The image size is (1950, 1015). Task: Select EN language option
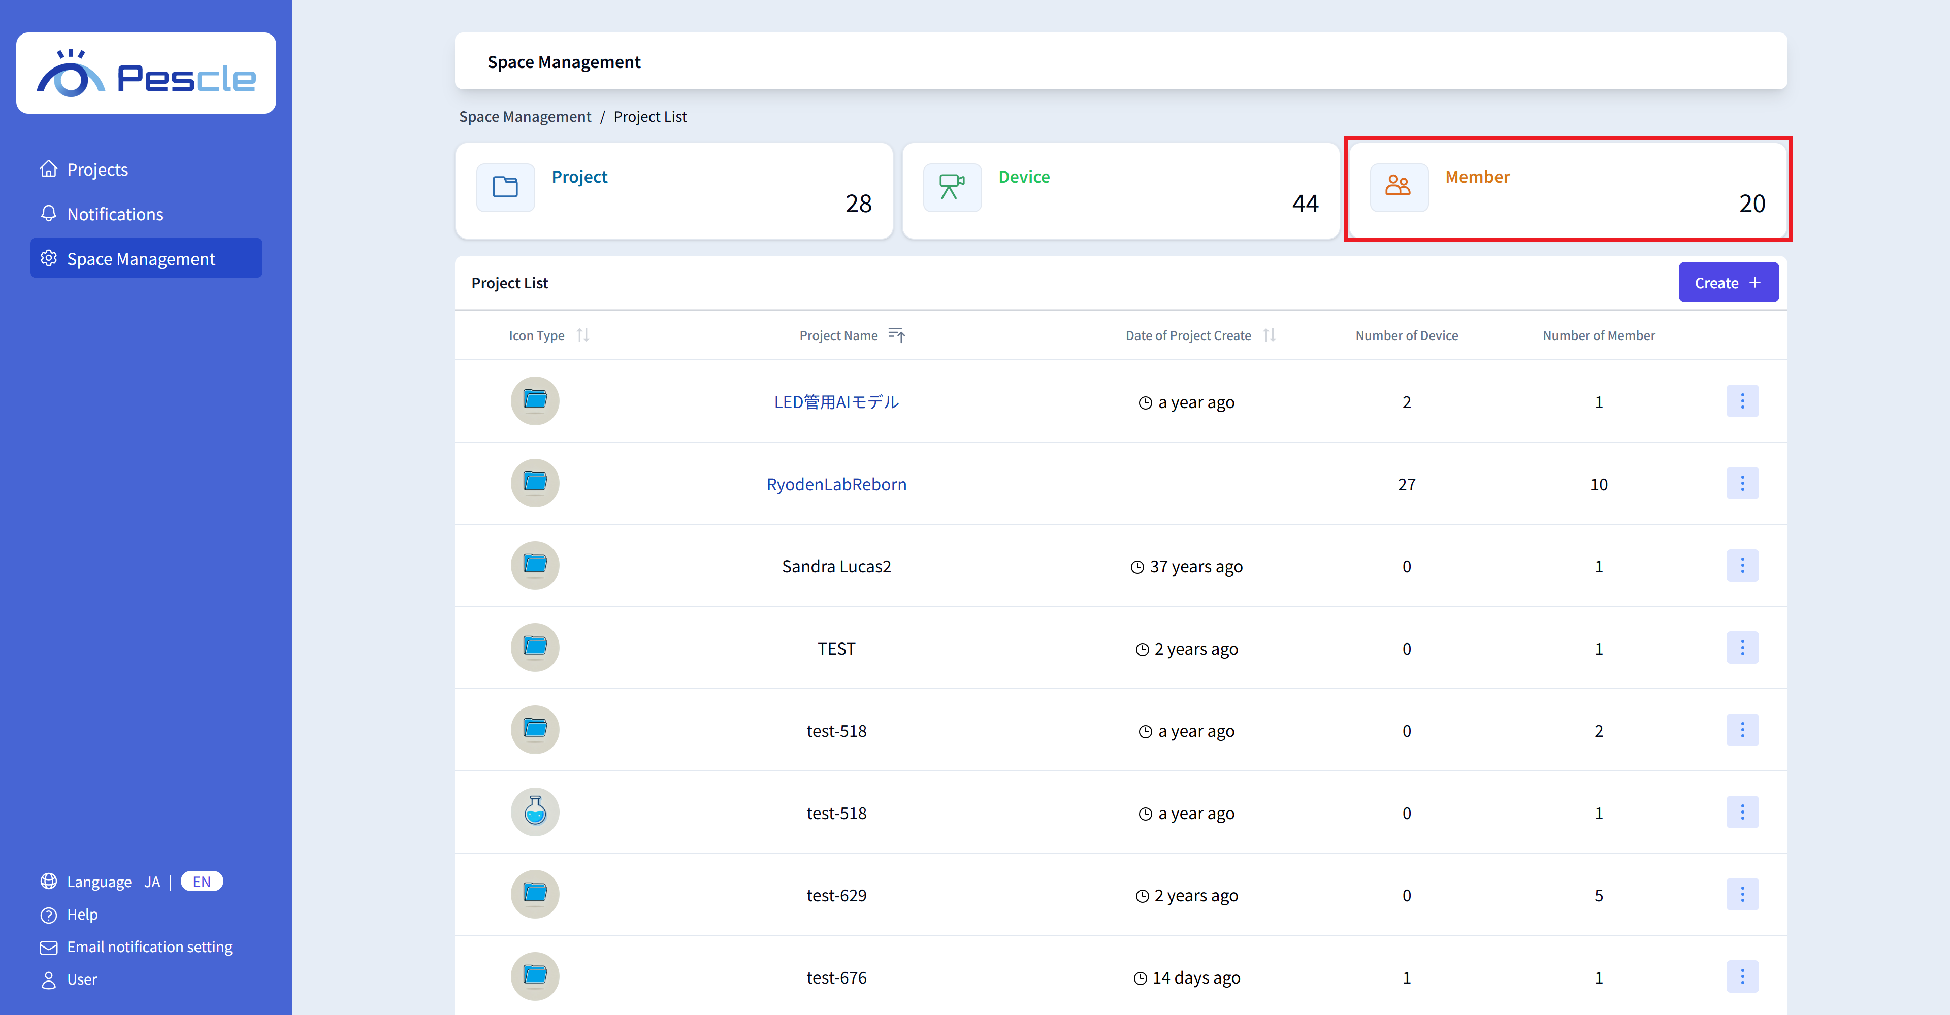tap(202, 882)
